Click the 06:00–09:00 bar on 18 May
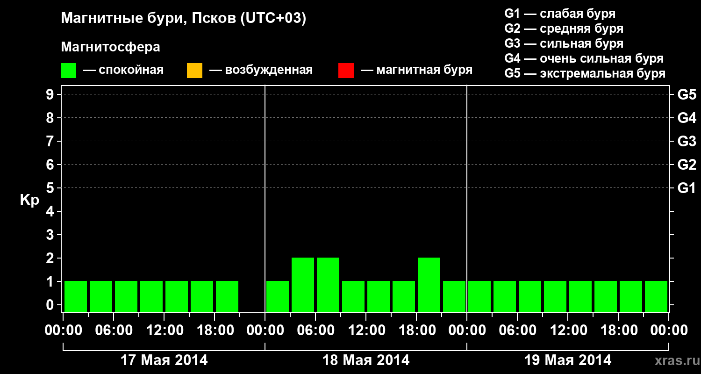 328,285
